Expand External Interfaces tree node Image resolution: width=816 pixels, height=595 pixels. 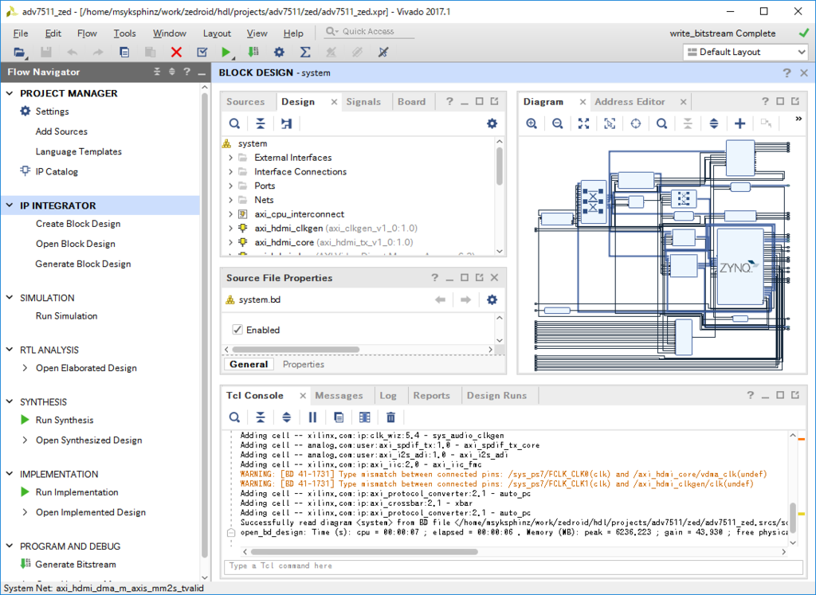coord(230,157)
